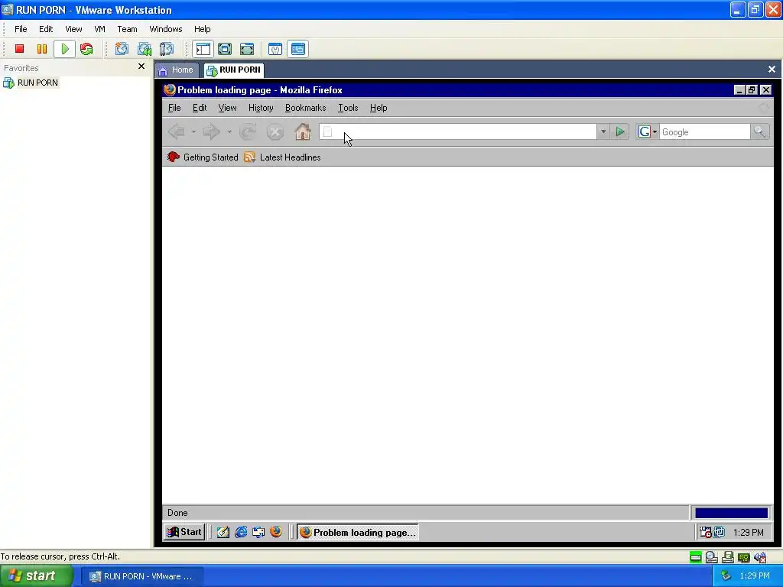Click the VMware Tools guest tray icon

coord(719,533)
